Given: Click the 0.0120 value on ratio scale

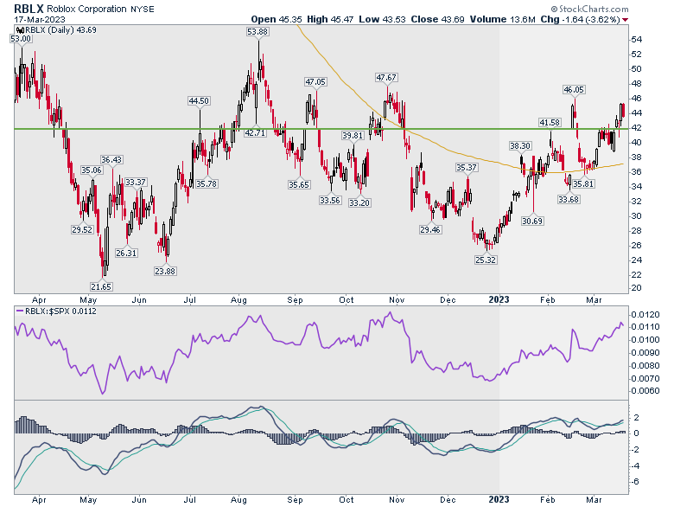Looking at the screenshot, I should pos(645,315).
